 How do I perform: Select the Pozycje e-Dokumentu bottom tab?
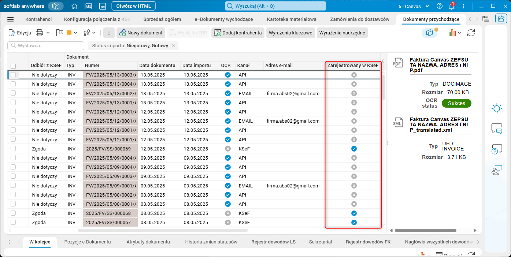tap(88, 242)
